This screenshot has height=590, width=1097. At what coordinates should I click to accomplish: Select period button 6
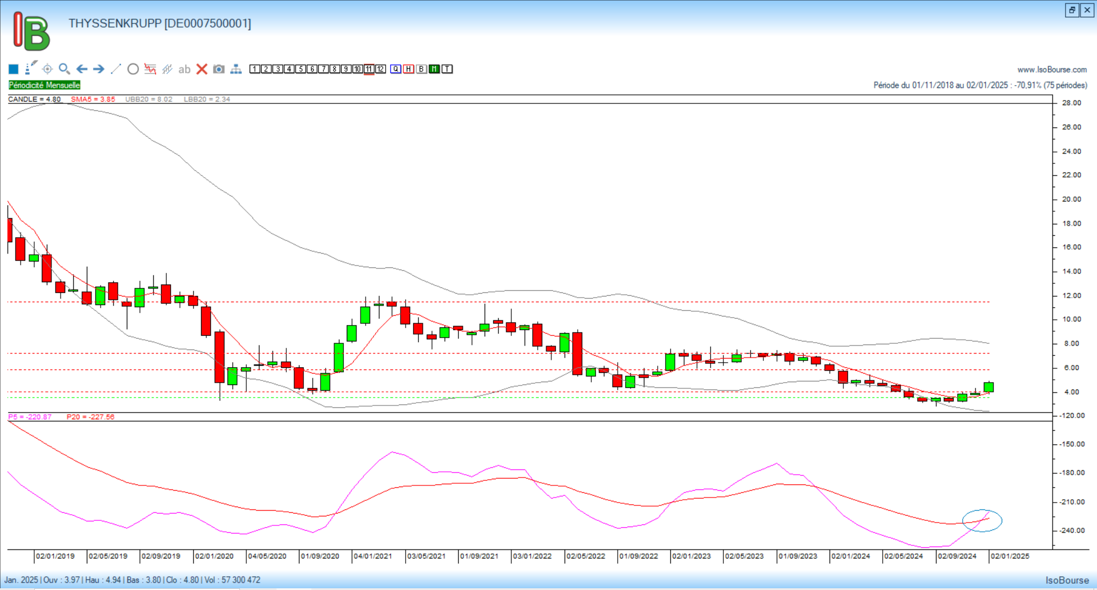312,69
